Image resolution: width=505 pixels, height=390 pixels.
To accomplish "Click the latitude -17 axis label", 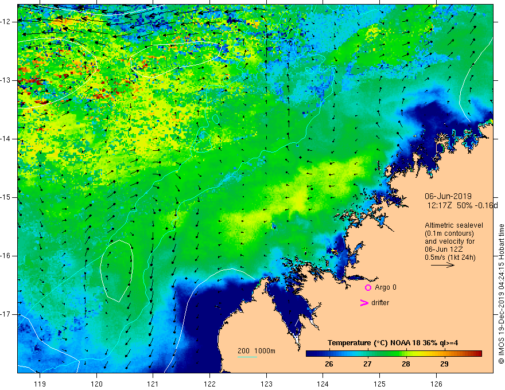I will 6,314.
